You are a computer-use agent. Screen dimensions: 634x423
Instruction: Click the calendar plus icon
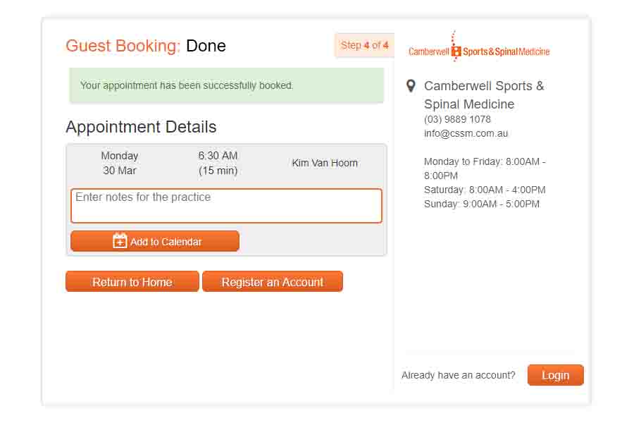[120, 240]
